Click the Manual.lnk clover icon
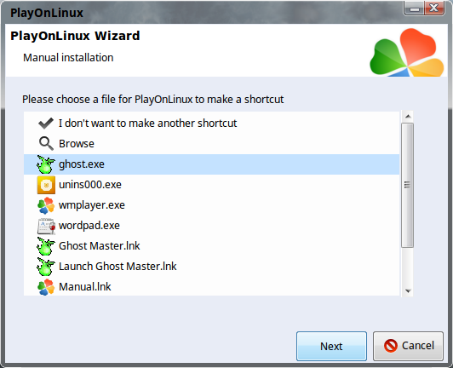The width and height of the screenshot is (453, 368). tap(46, 287)
